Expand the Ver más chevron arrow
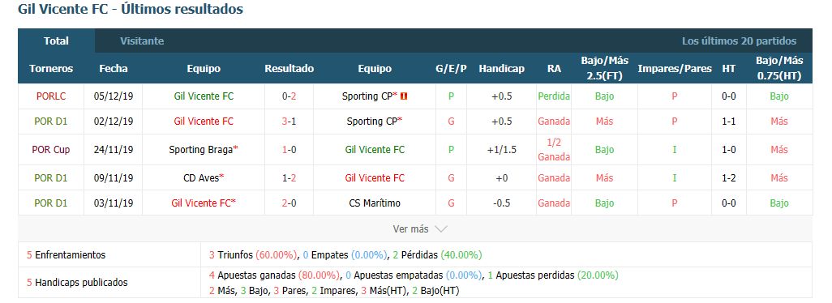 (441, 229)
